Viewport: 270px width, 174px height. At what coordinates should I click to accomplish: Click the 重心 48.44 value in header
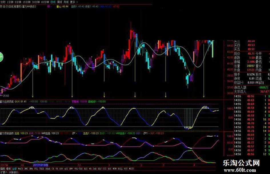62,7
